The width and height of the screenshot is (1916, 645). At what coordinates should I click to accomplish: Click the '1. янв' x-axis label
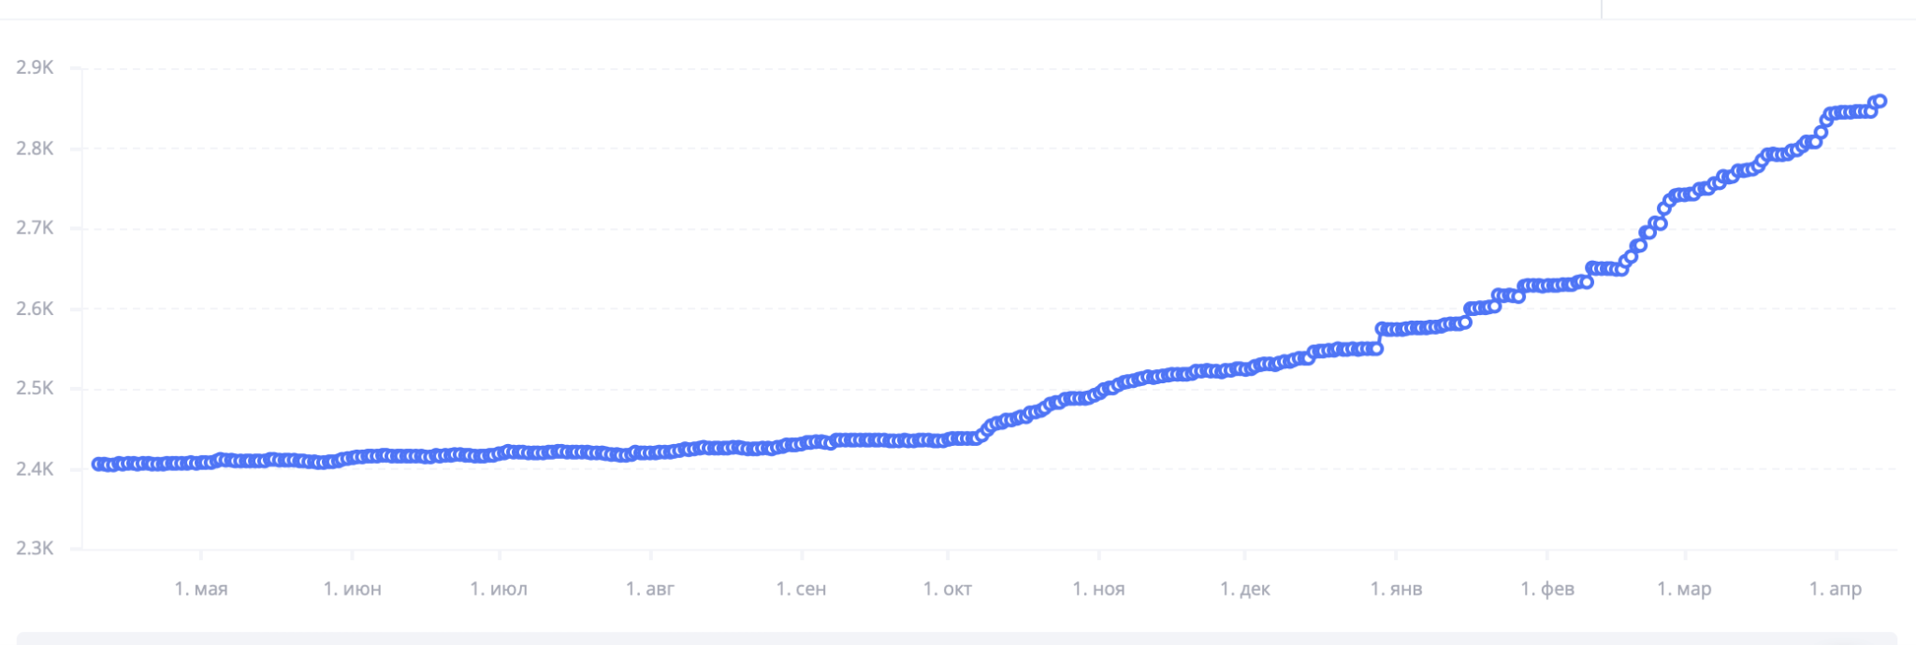click(x=1396, y=589)
